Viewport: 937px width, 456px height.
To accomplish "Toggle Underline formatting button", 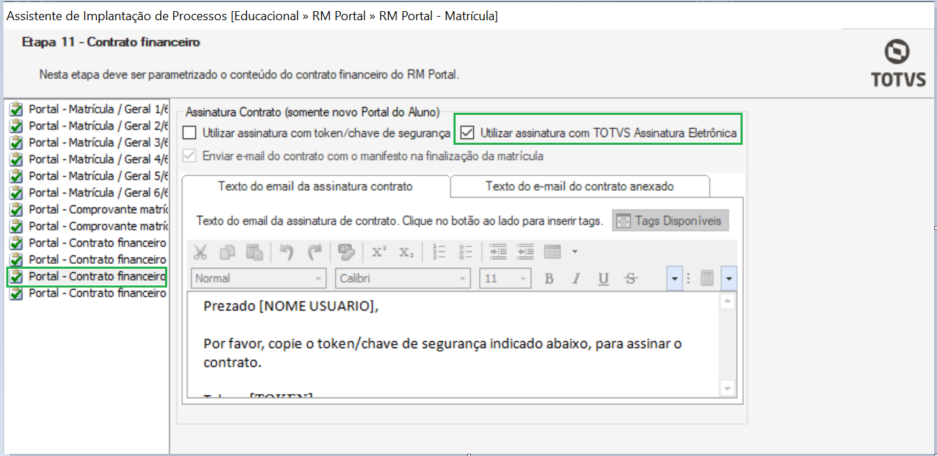I will 603,278.
